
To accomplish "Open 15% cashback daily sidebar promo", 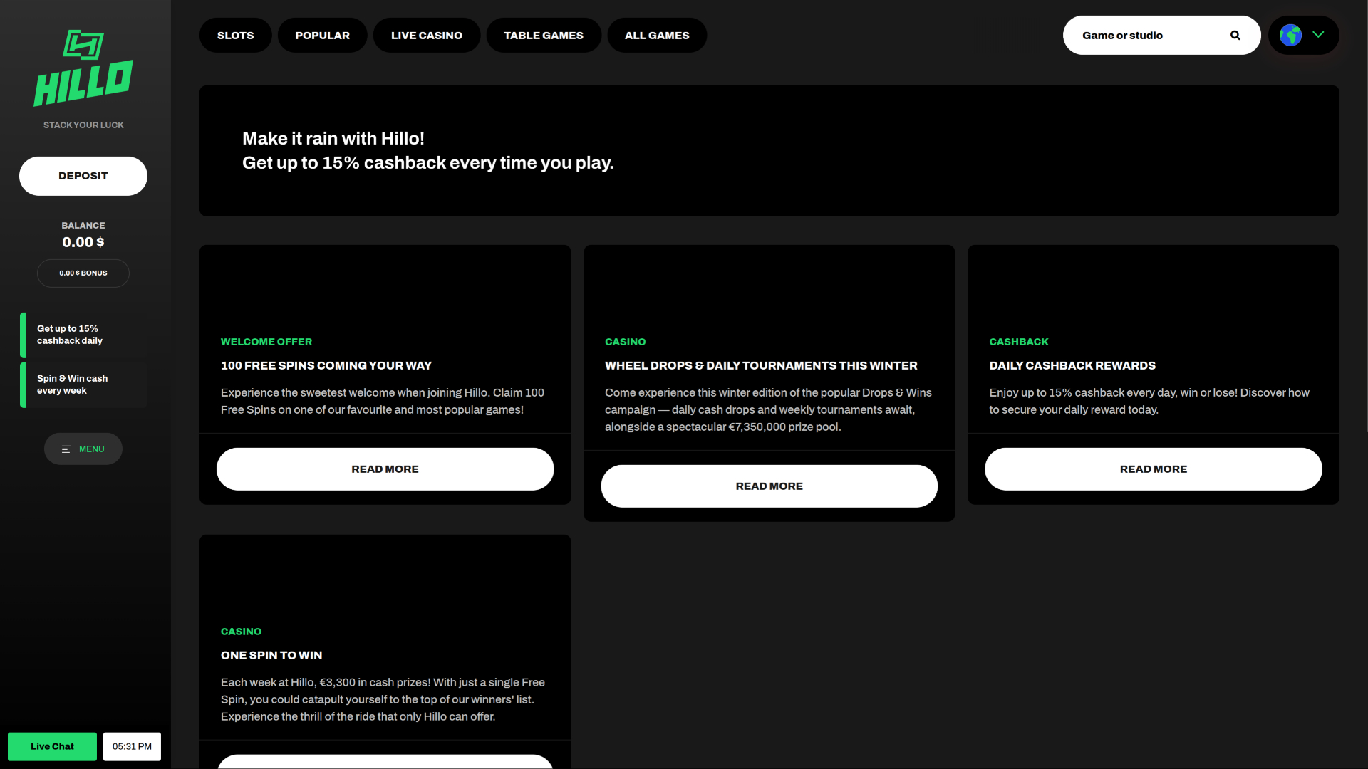I will coord(83,335).
